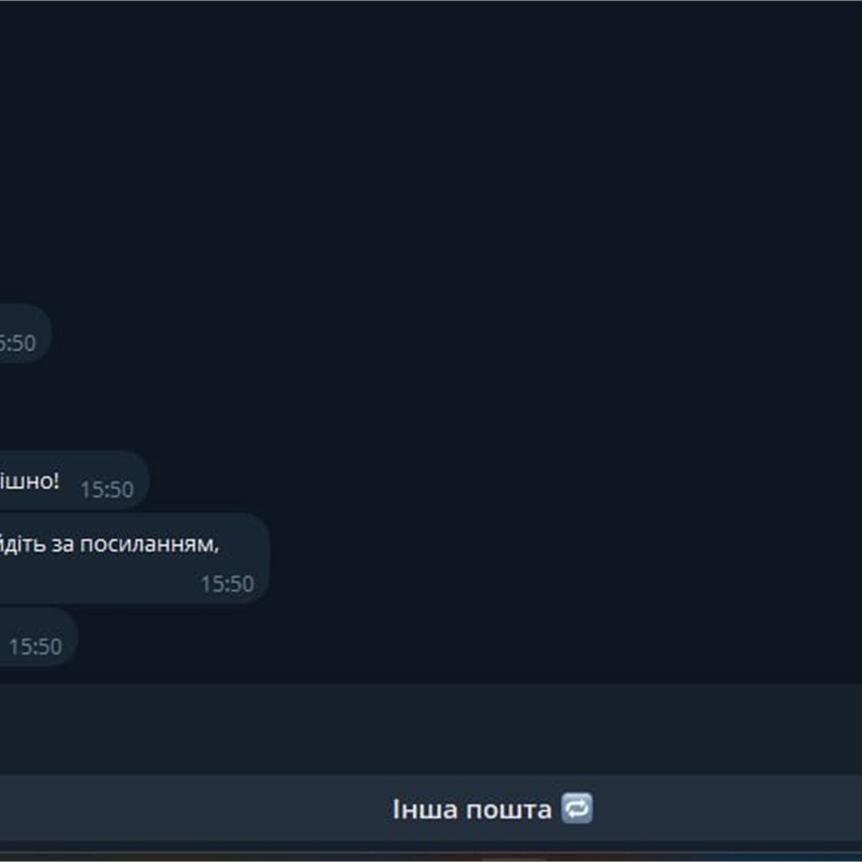Click the taskbar strip at the window bottom
Viewport: 862px width, 862px height.
(x=431, y=854)
